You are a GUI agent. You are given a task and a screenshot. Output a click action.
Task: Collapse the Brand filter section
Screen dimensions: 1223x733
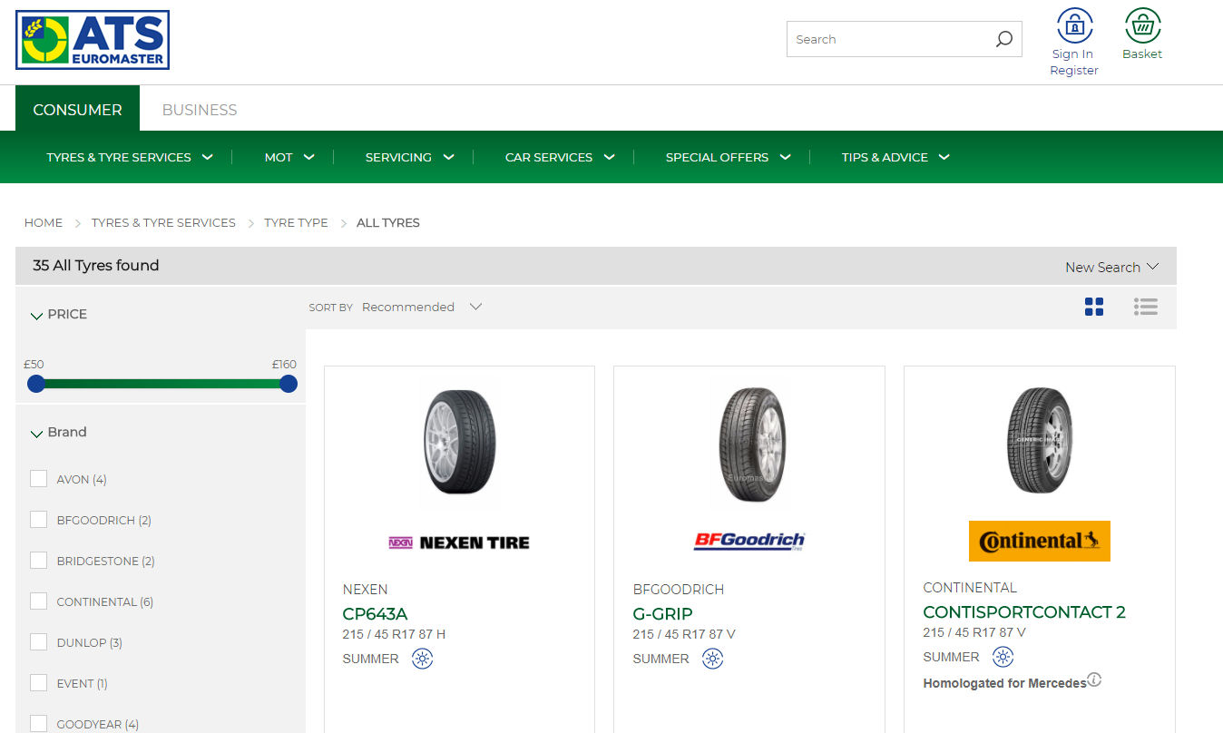coord(59,432)
